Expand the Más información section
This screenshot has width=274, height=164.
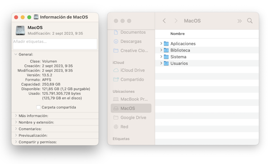tap(16, 116)
